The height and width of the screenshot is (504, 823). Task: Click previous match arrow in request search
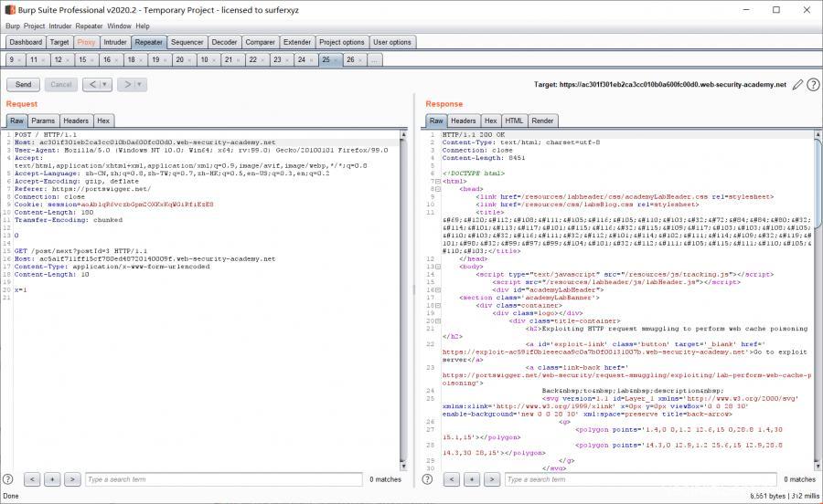tap(31, 479)
